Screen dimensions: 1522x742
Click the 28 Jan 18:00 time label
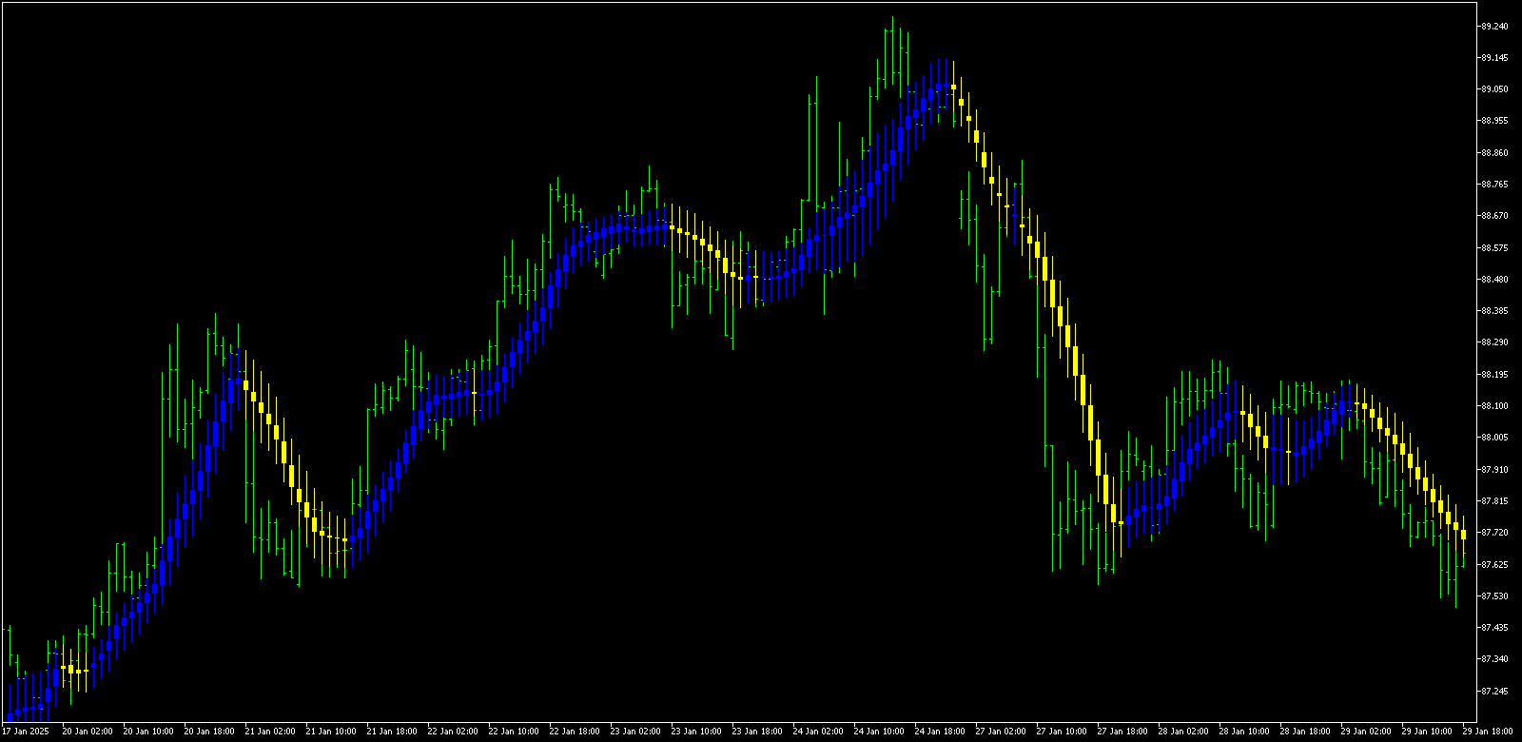[x=1305, y=732]
